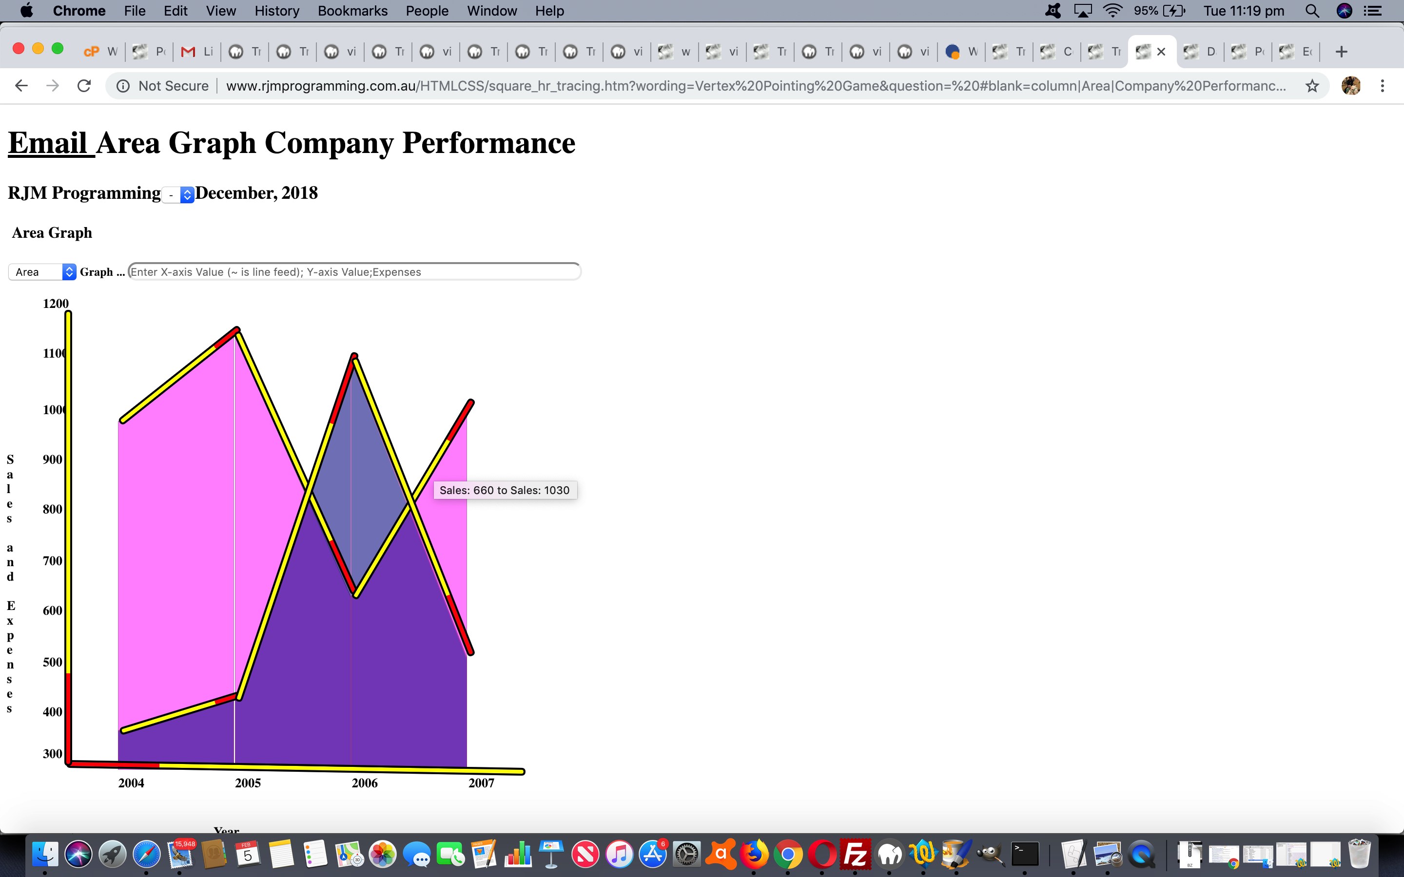Open System Preferences gear in Dock
This screenshot has width=1404, height=877.
[687, 854]
